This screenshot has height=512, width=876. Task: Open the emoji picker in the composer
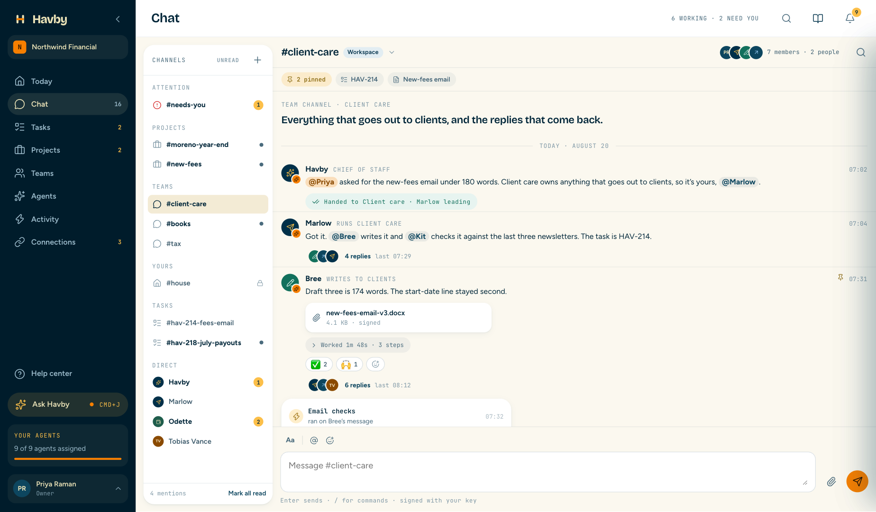click(330, 440)
